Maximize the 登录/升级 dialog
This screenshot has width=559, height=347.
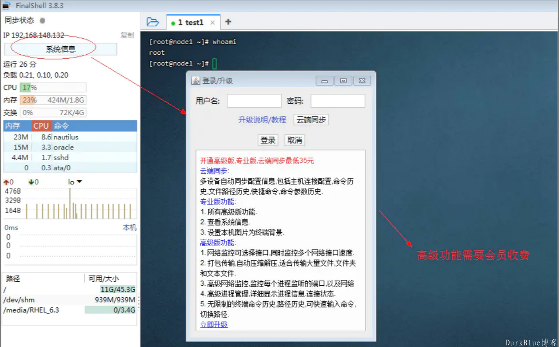(343, 81)
